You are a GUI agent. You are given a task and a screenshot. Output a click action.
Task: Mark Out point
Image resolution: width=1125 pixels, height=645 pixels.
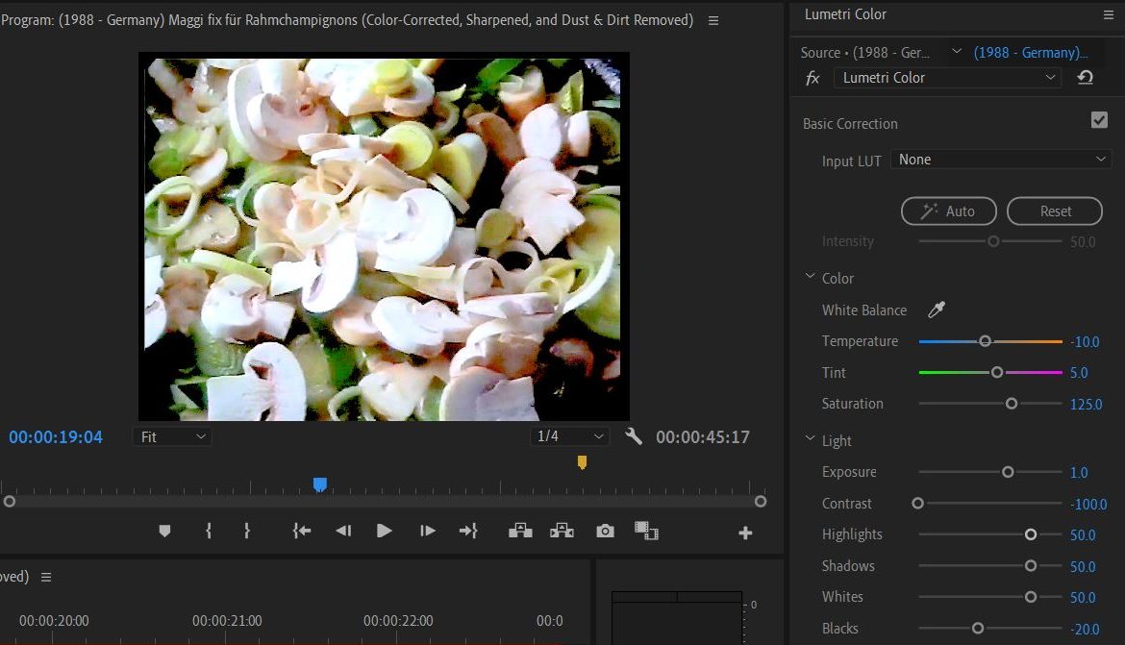pyautogui.click(x=247, y=531)
